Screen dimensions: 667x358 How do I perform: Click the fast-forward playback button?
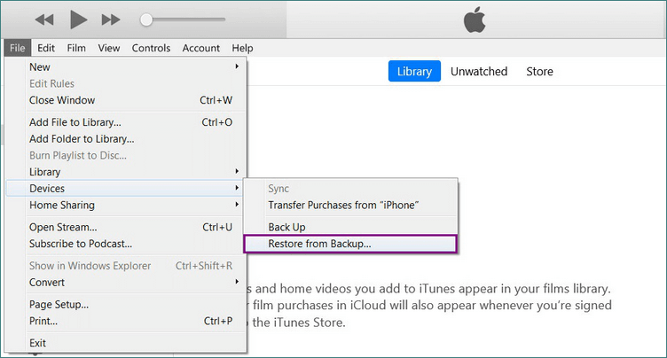pos(111,19)
